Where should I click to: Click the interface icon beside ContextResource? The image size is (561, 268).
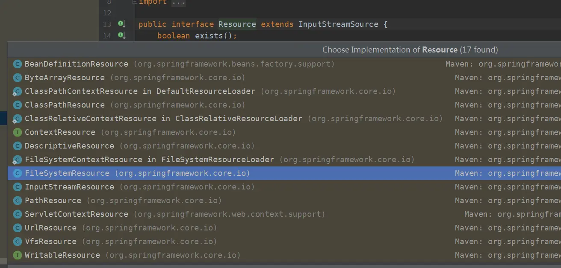[17, 132]
